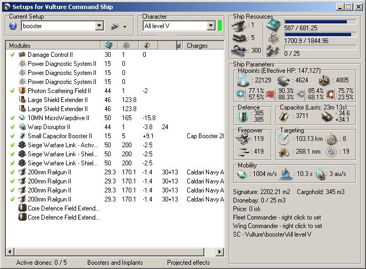This screenshot has width=366, height=269.
Task: Toggle the Damage Control II active checkmark
Action: 12,54
